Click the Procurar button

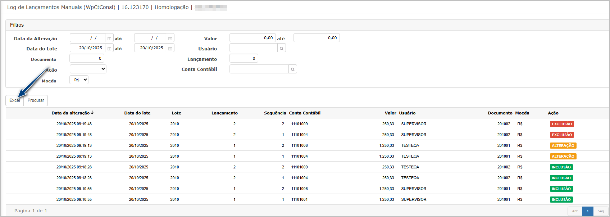point(36,100)
